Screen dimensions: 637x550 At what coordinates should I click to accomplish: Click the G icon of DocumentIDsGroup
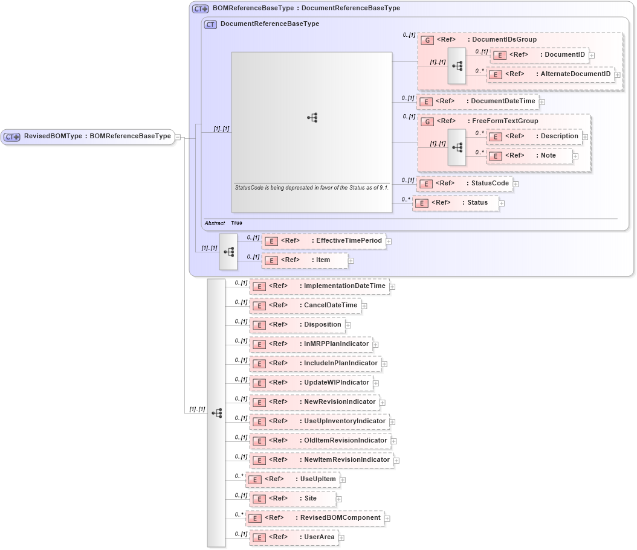(x=427, y=39)
